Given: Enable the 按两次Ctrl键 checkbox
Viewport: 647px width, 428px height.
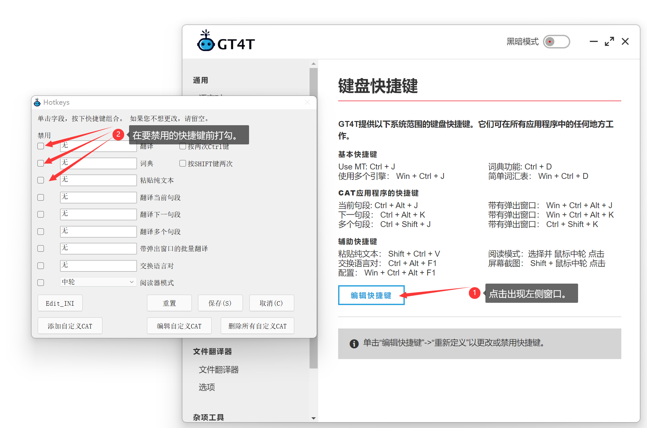Looking at the screenshot, I should pyautogui.click(x=183, y=146).
